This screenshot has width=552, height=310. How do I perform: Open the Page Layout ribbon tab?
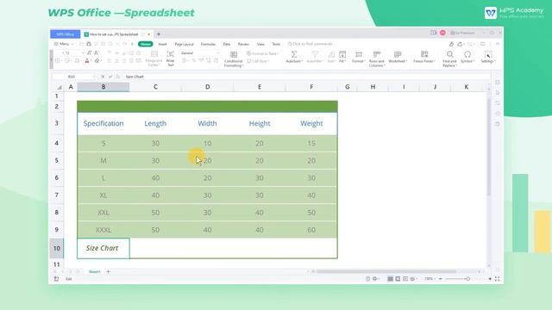point(184,44)
